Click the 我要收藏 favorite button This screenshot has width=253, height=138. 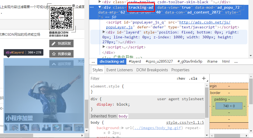[61, 54]
